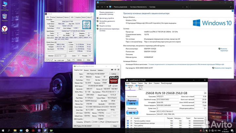Open the Sensors tab in GPU-Z
The height and width of the screenshot is (133, 236).
click(86, 70)
